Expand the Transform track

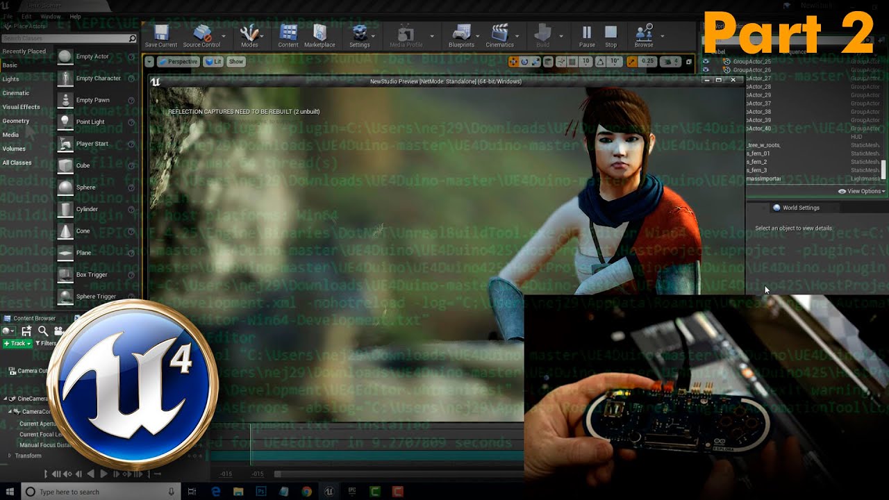(10, 456)
